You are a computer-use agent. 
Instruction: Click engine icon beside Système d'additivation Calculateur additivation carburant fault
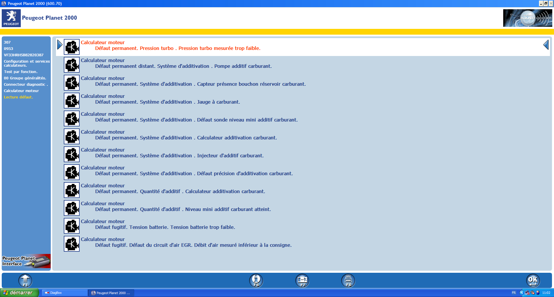point(72,136)
